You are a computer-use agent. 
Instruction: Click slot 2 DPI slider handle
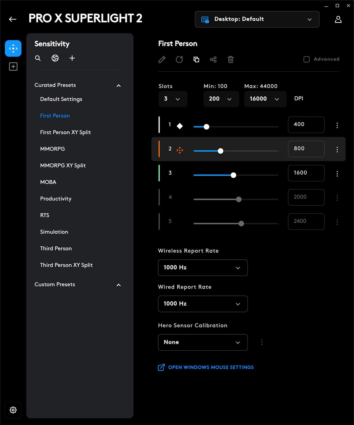[220, 151]
